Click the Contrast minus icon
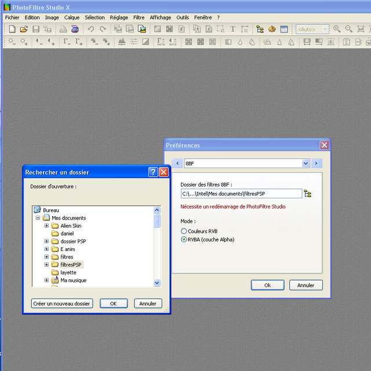The width and height of the screenshot is (371, 371). pyautogui.click(x=39, y=42)
